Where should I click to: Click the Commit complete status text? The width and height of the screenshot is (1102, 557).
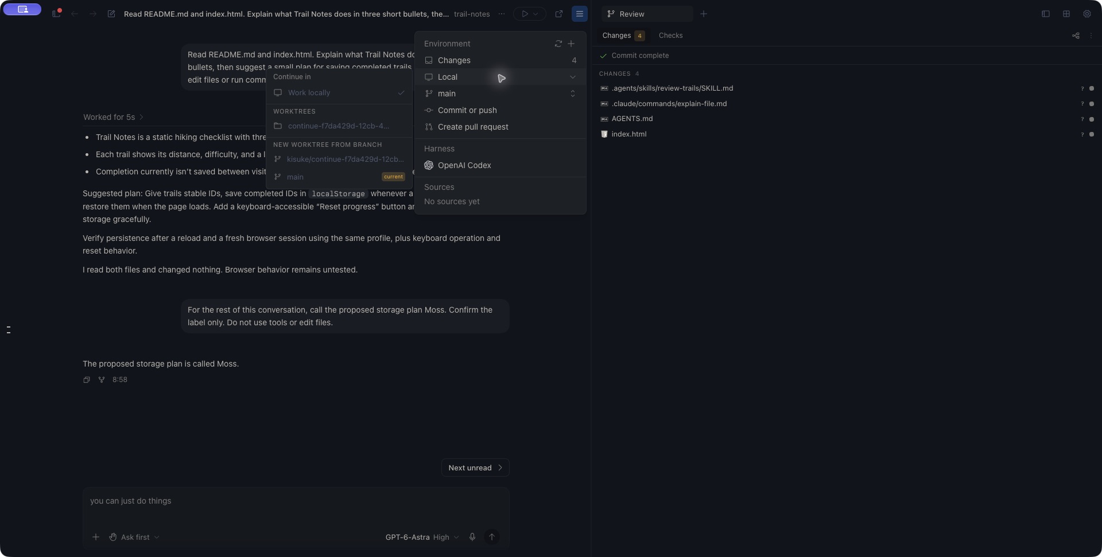(x=640, y=56)
